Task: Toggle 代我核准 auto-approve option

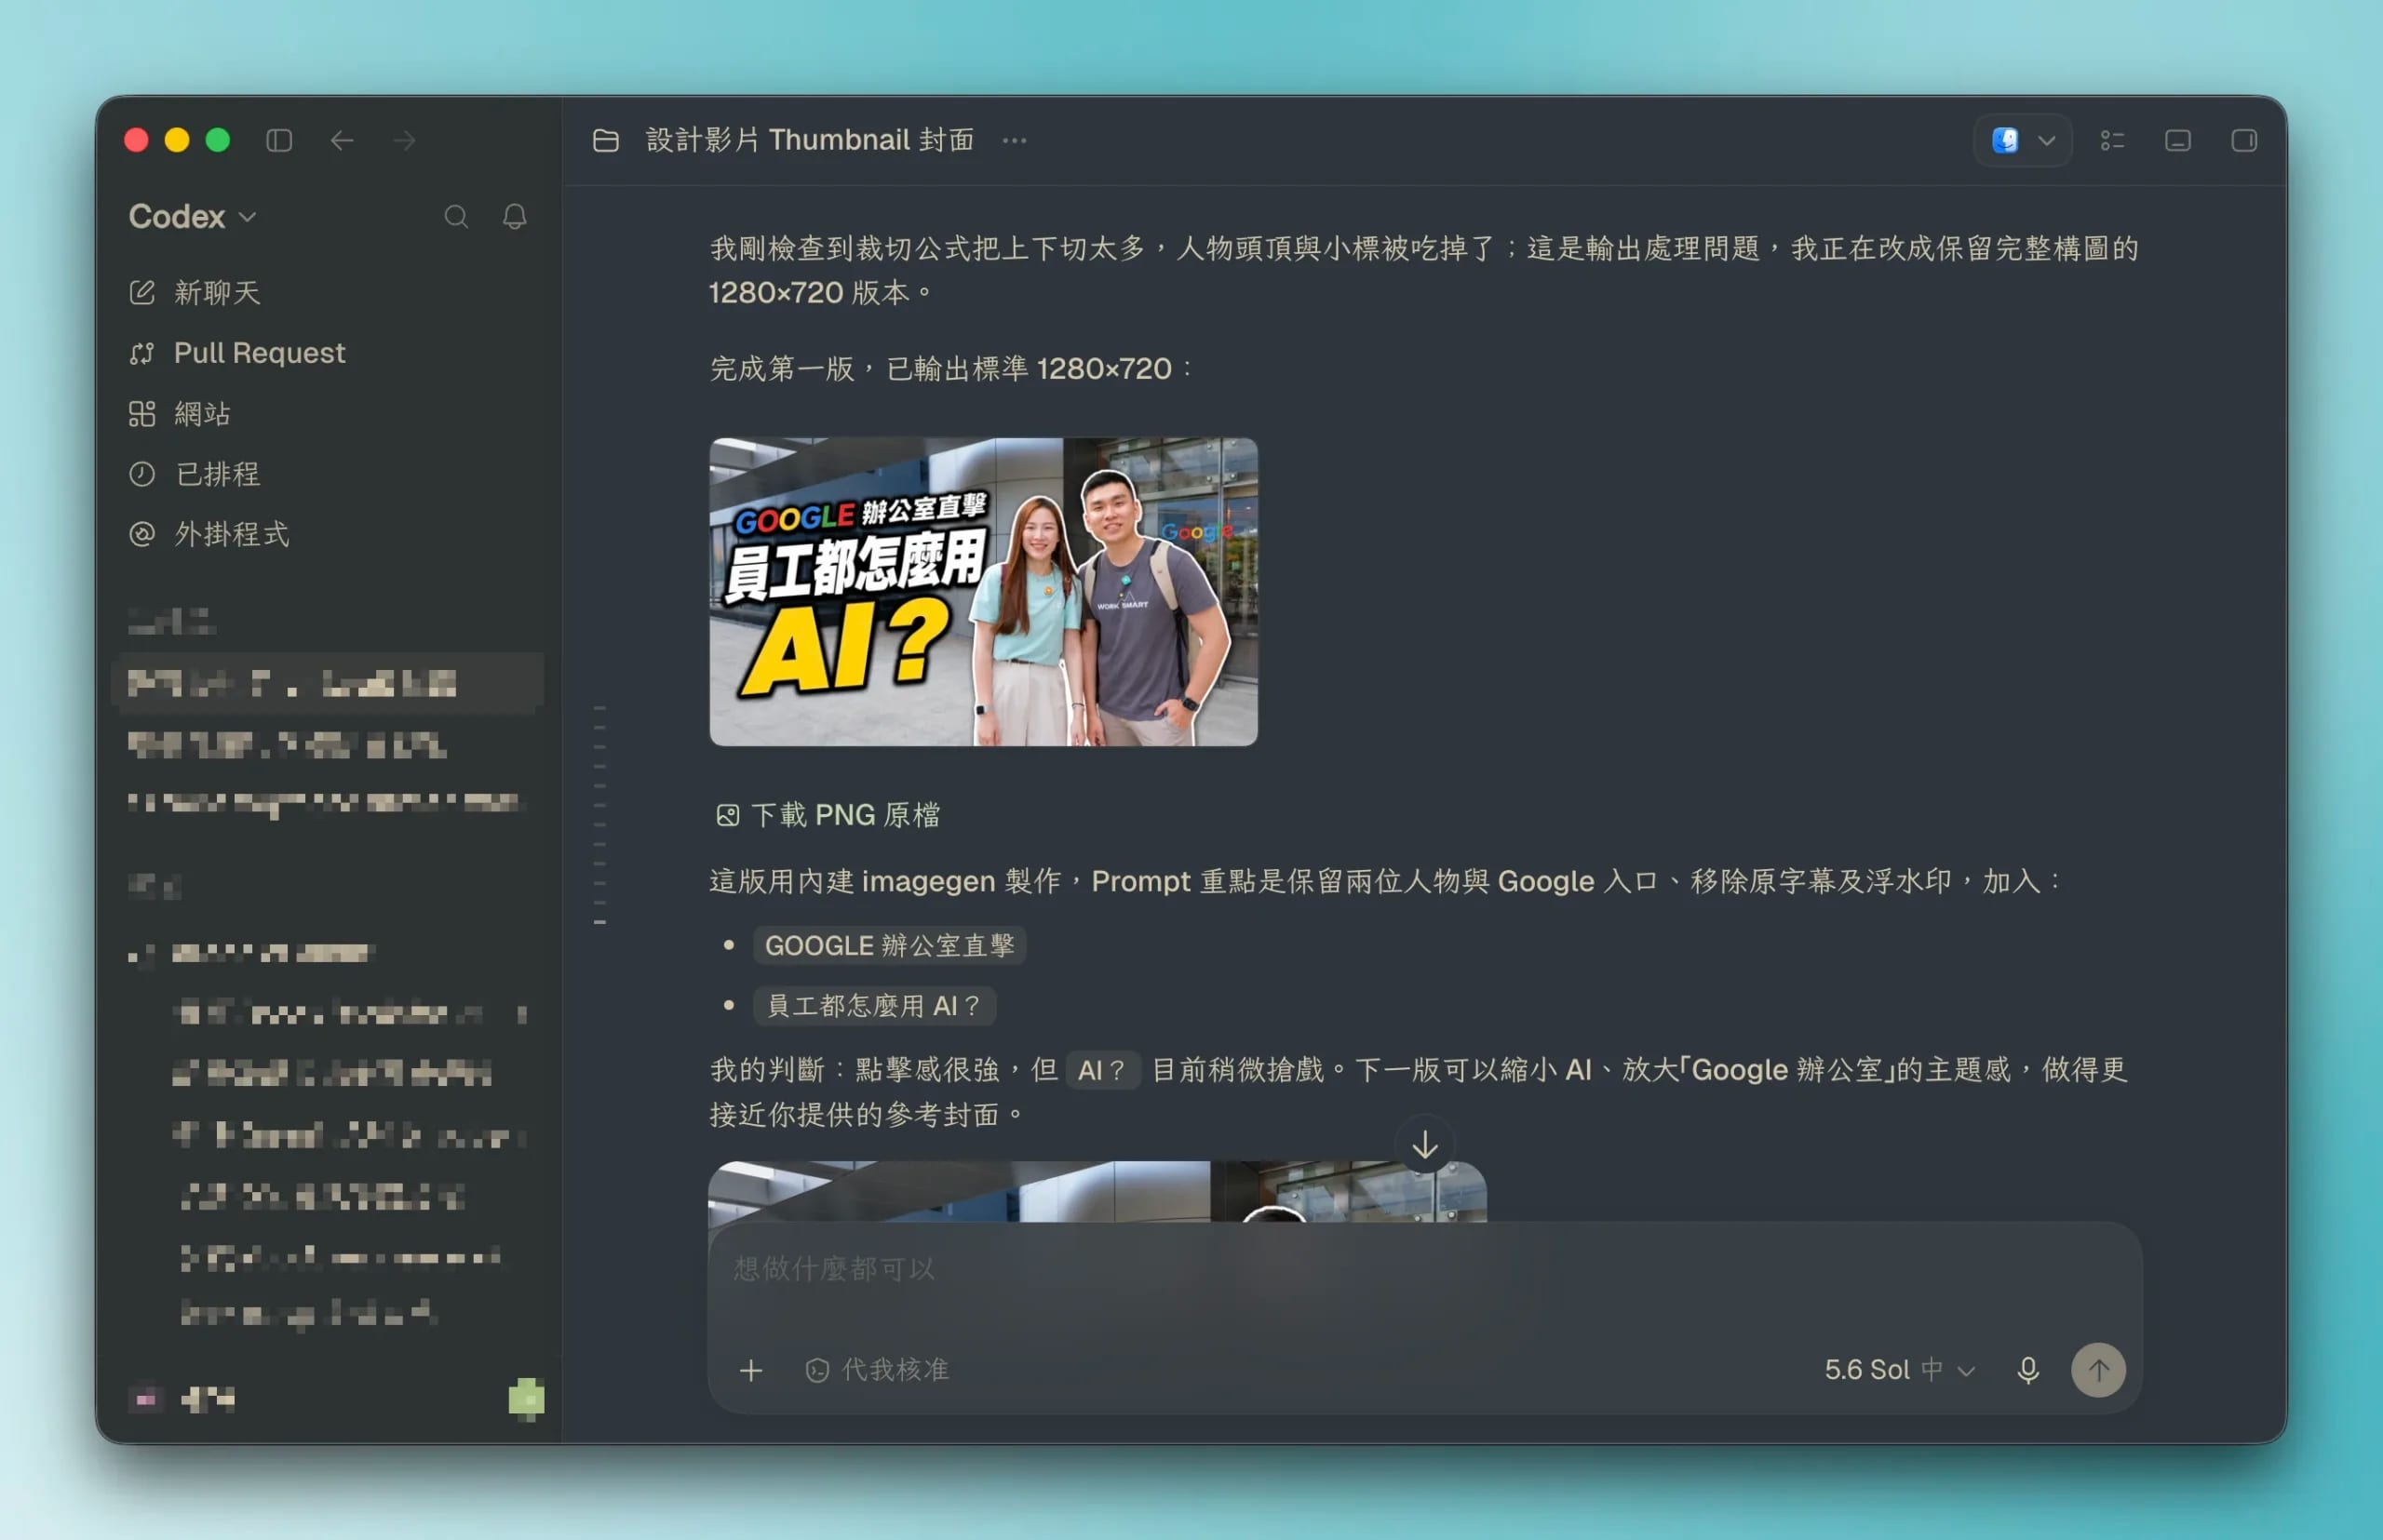Action: pos(876,1370)
